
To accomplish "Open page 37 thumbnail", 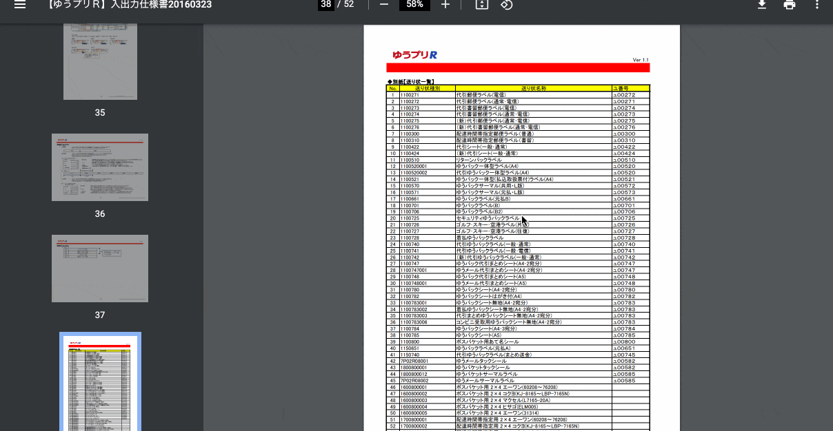I will 100,269.
